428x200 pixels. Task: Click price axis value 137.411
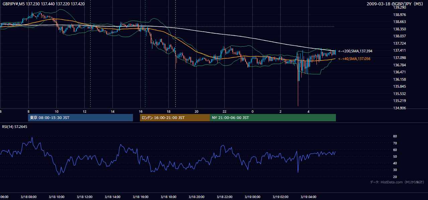400,51
